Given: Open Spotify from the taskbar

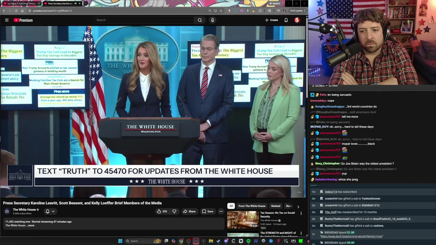Looking at the screenshot, I should point(248,241).
